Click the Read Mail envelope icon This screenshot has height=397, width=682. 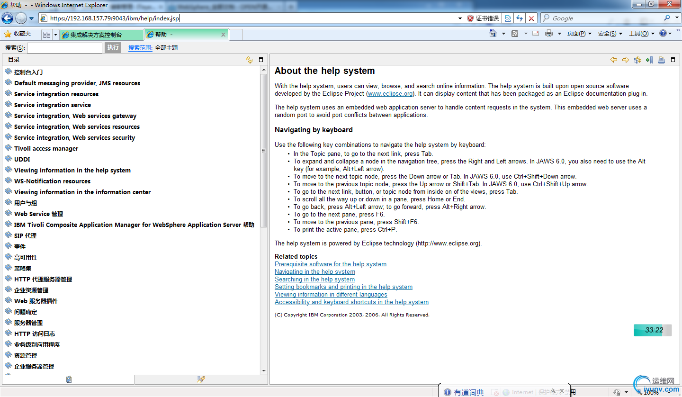[x=536, y=34]
